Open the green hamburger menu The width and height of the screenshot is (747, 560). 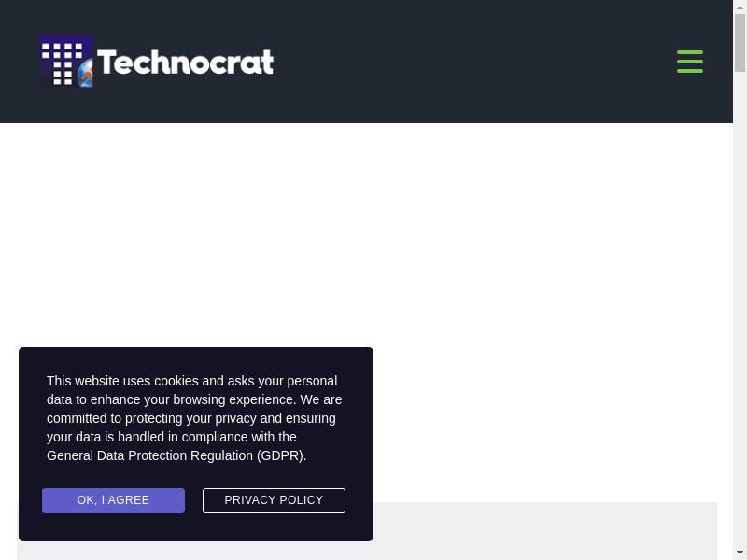(690, 62)
